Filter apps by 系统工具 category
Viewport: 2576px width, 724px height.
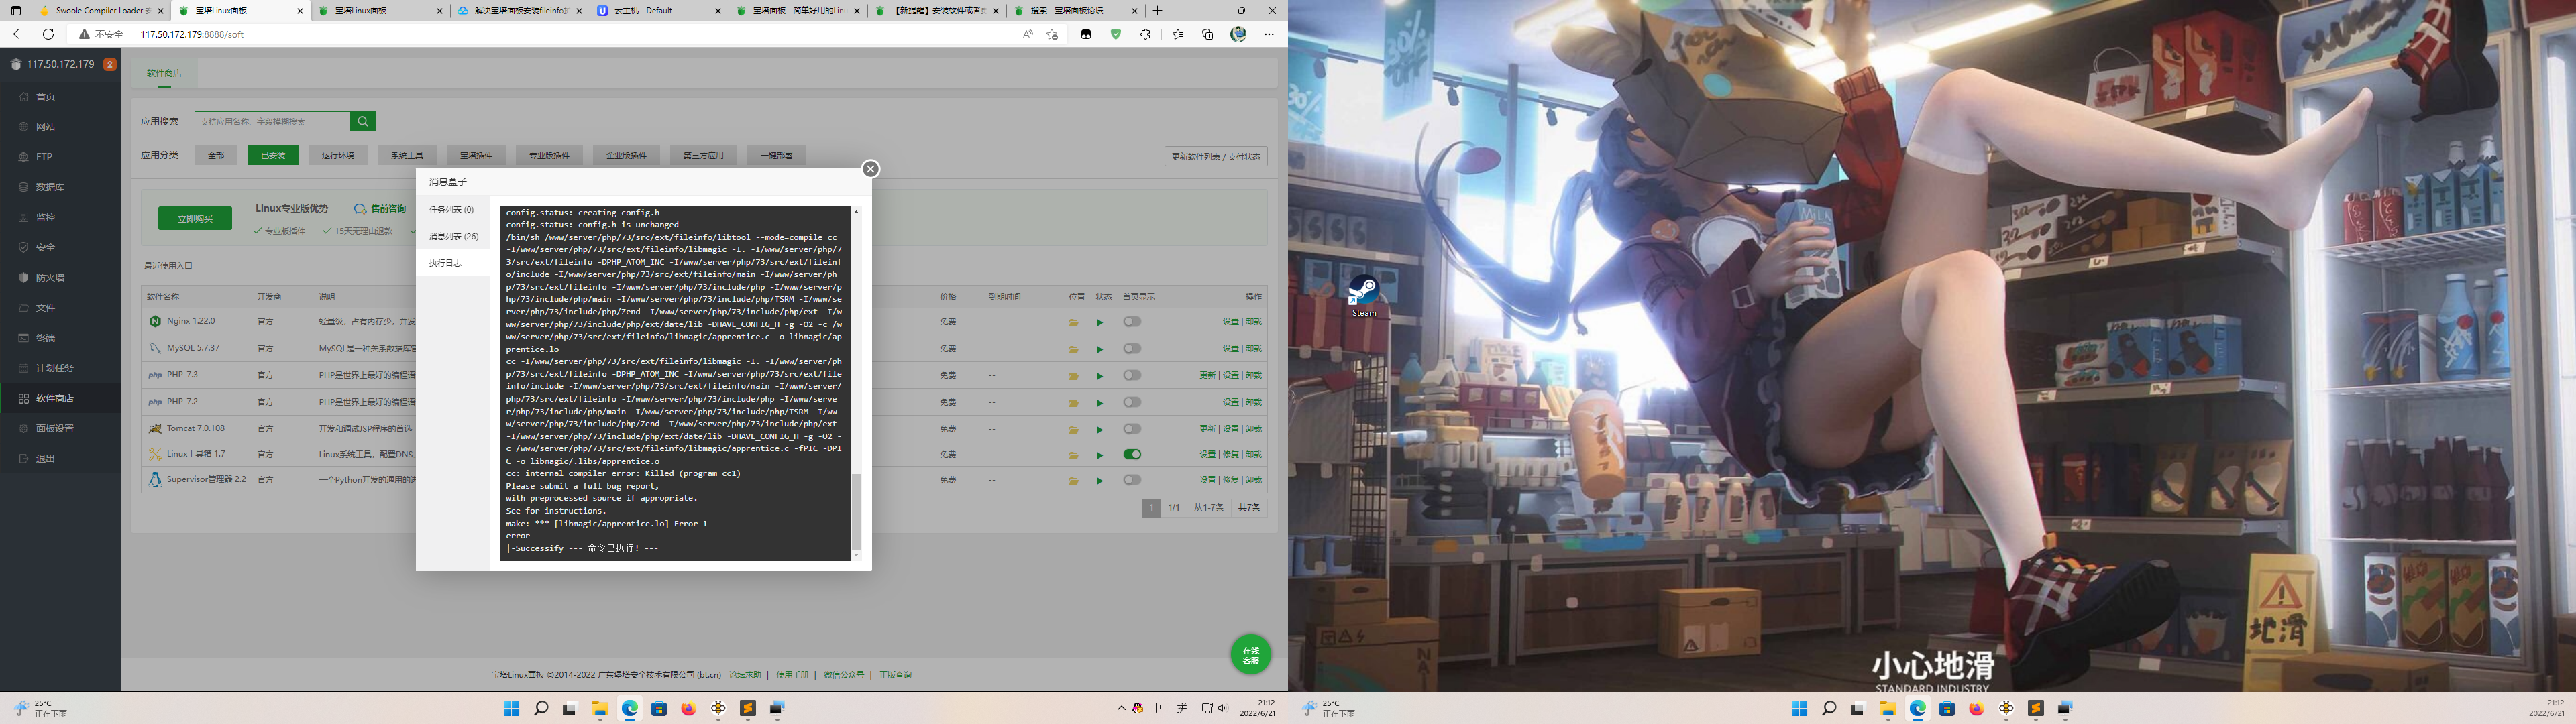point(407,155)
